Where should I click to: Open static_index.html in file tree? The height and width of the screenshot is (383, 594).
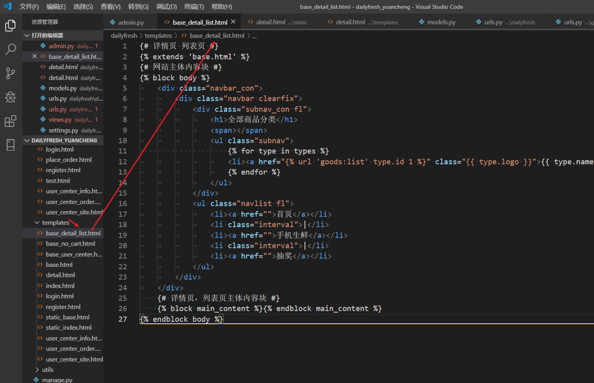tap(63, 327)
